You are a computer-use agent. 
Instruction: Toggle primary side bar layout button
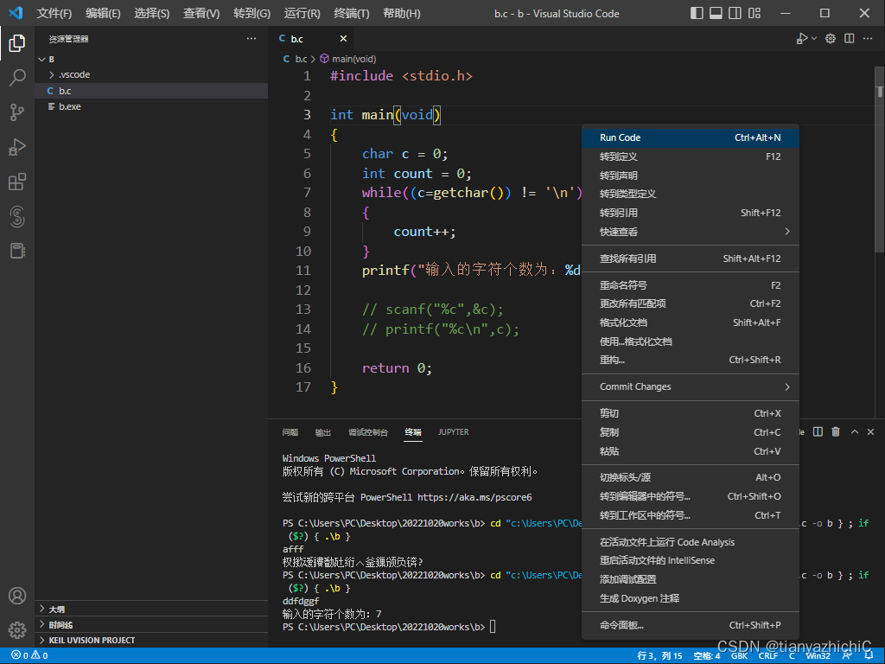pyautogui.click(x=697, y=13)
